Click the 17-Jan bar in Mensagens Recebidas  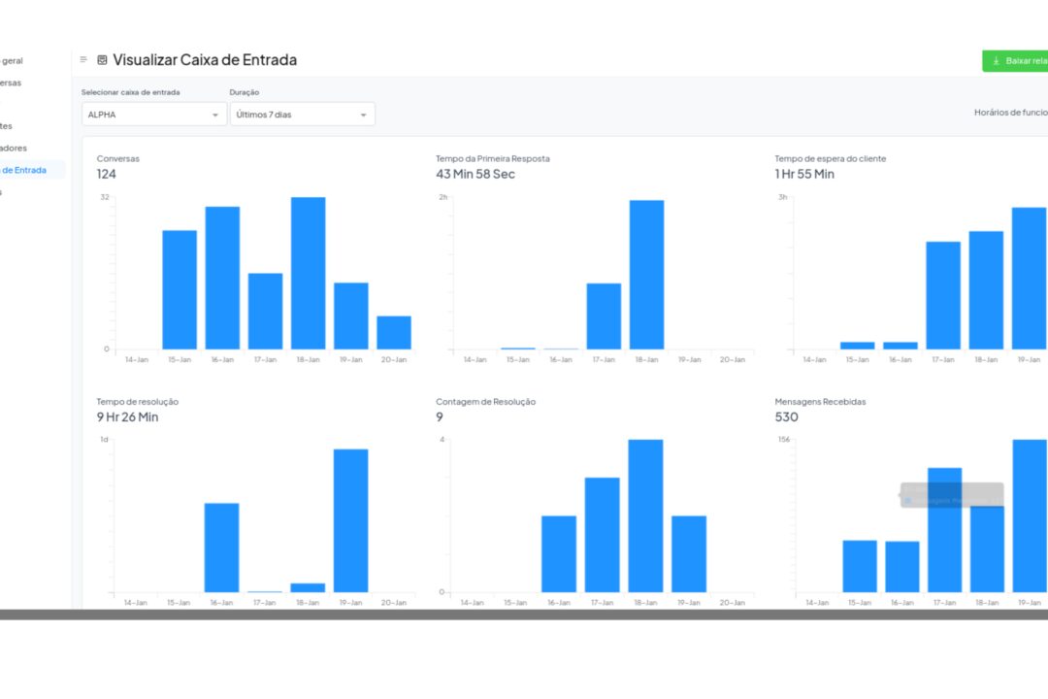(x=944, y=530)
